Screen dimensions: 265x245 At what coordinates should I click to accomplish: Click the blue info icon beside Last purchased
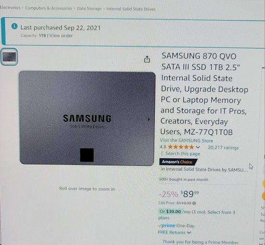tap(14, 26)
